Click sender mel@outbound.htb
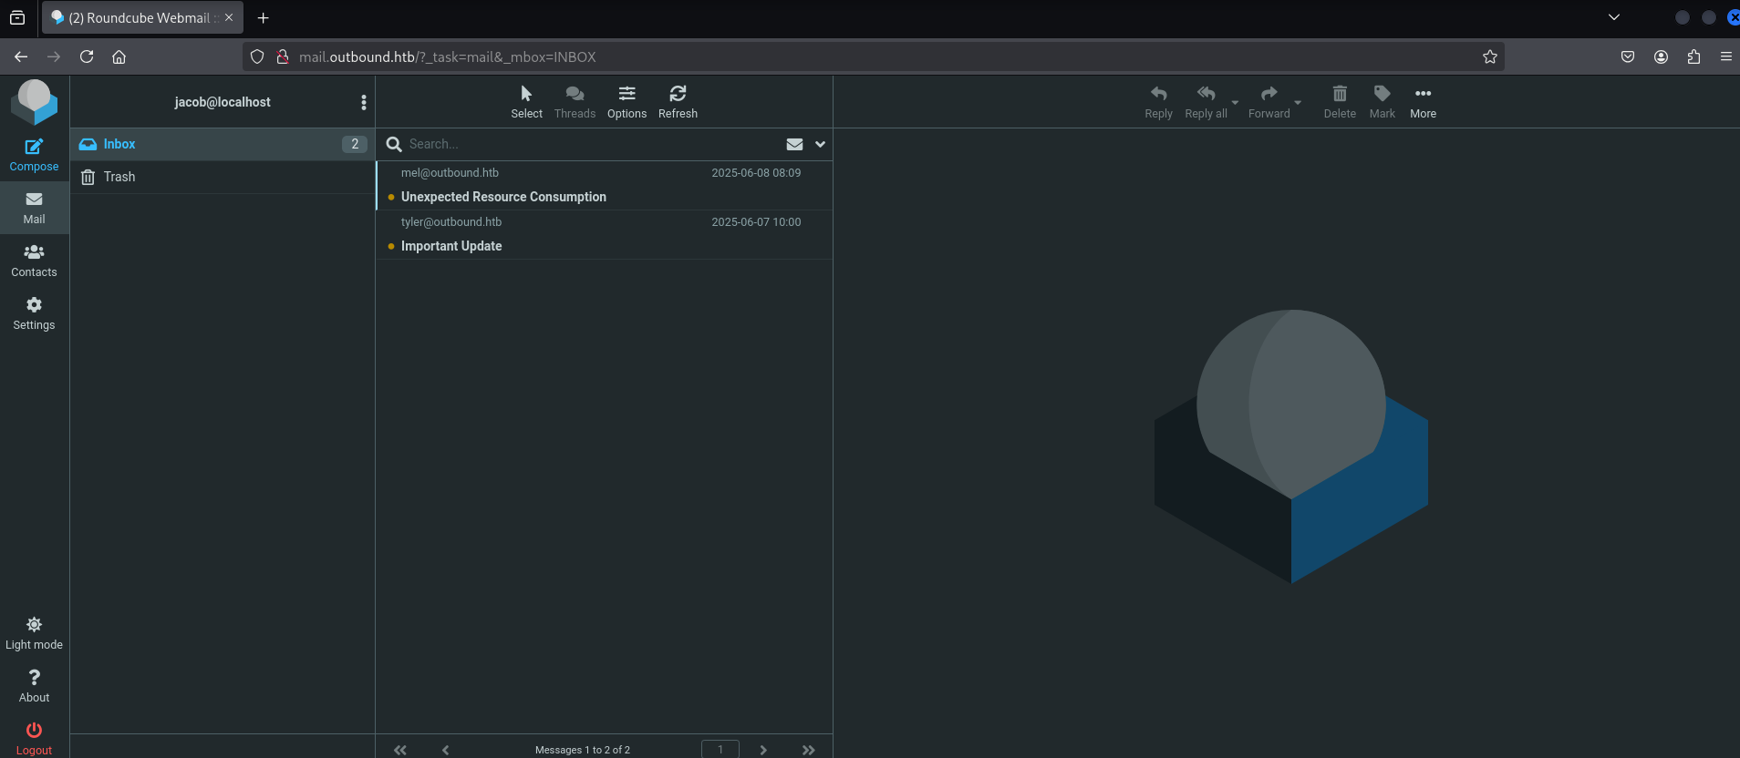The height and width of the screenshot is (758, 1740). click(450, 172)
